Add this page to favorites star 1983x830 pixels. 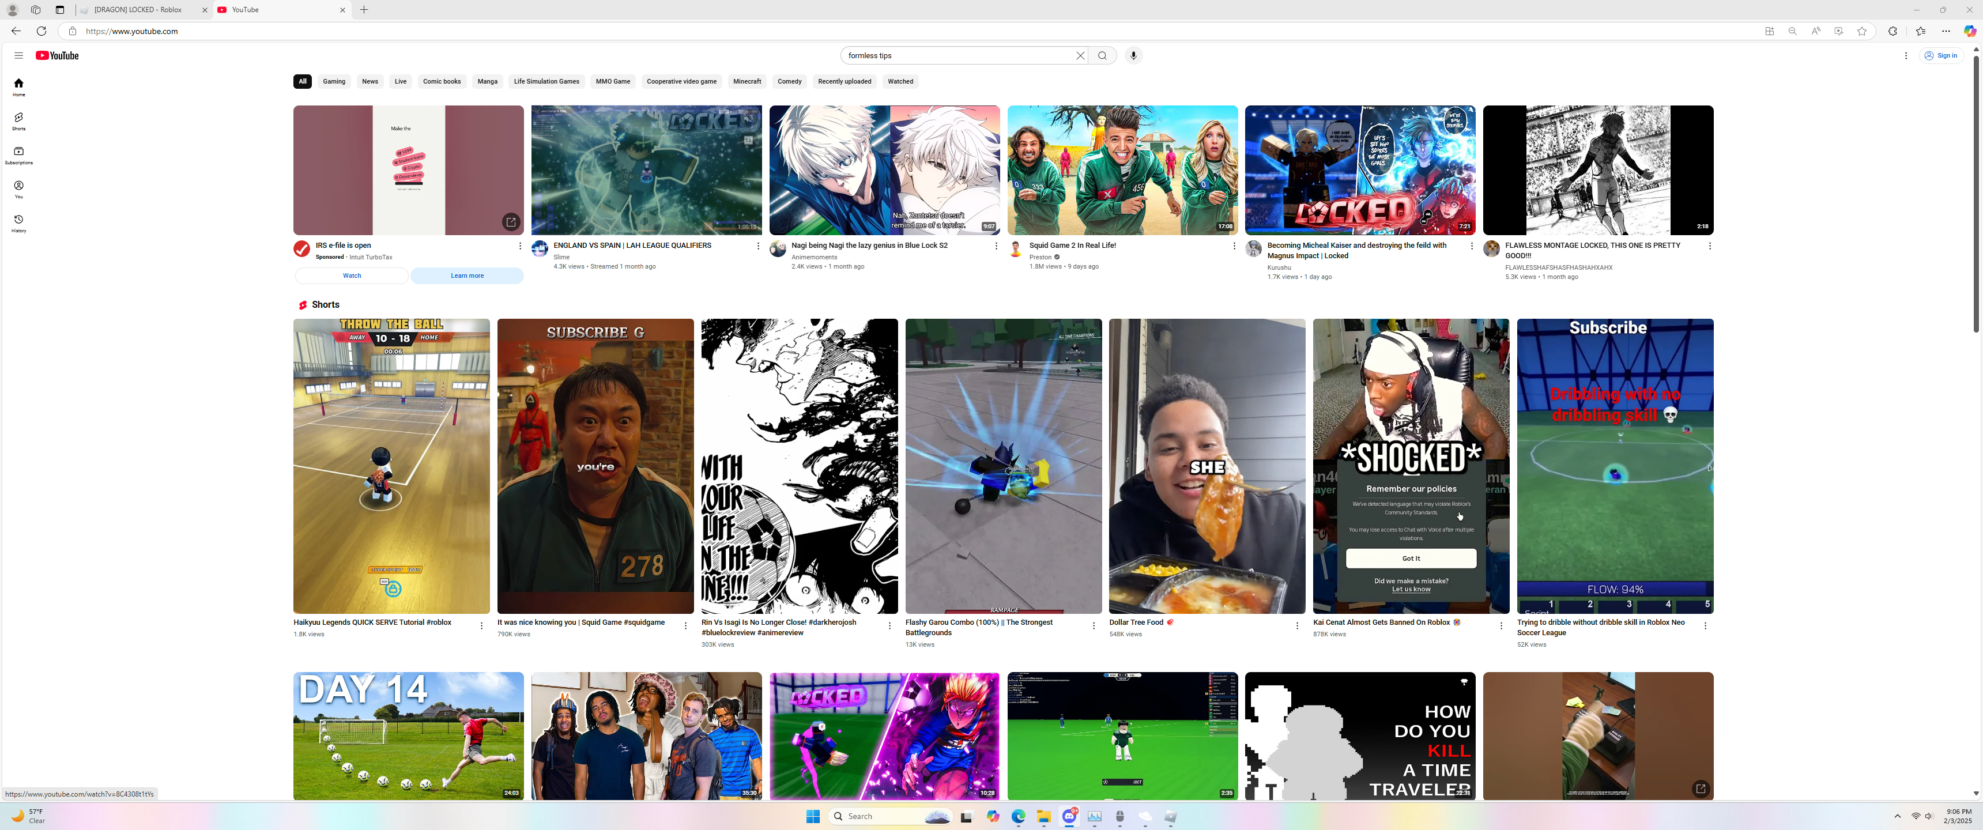pyautogui.click(x=1862, y=32)
